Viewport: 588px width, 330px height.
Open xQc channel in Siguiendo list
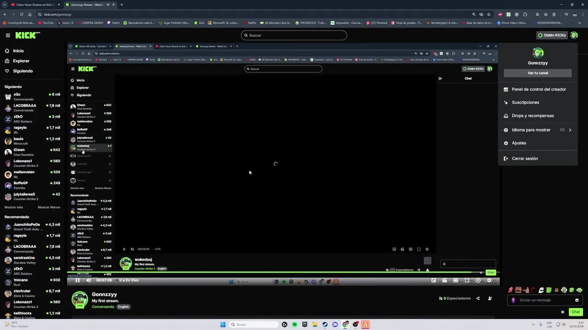pos(32,96)
